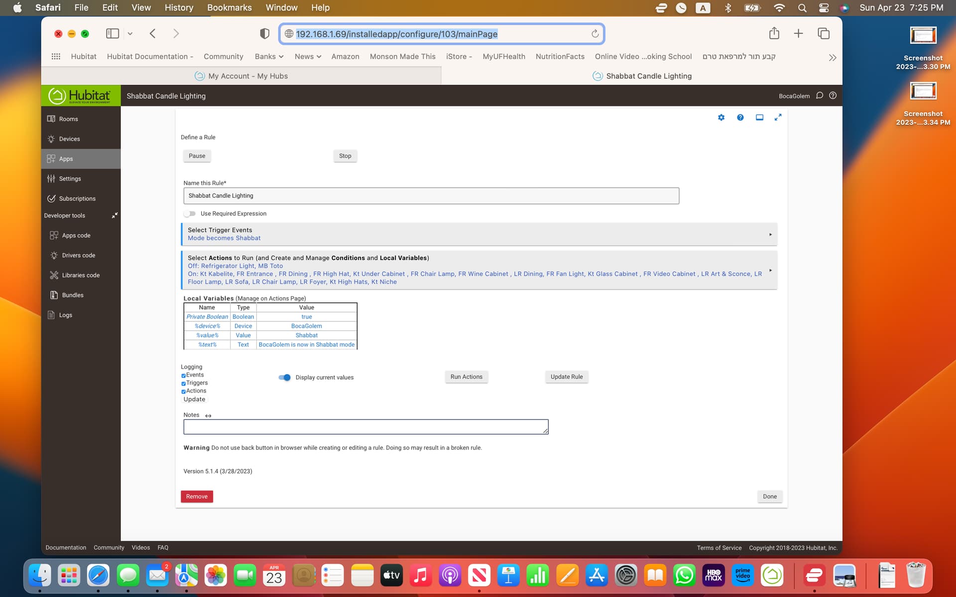The image size is (956, 597).
Task: Click the blue question mark help icon
Action: coord(740,117)
